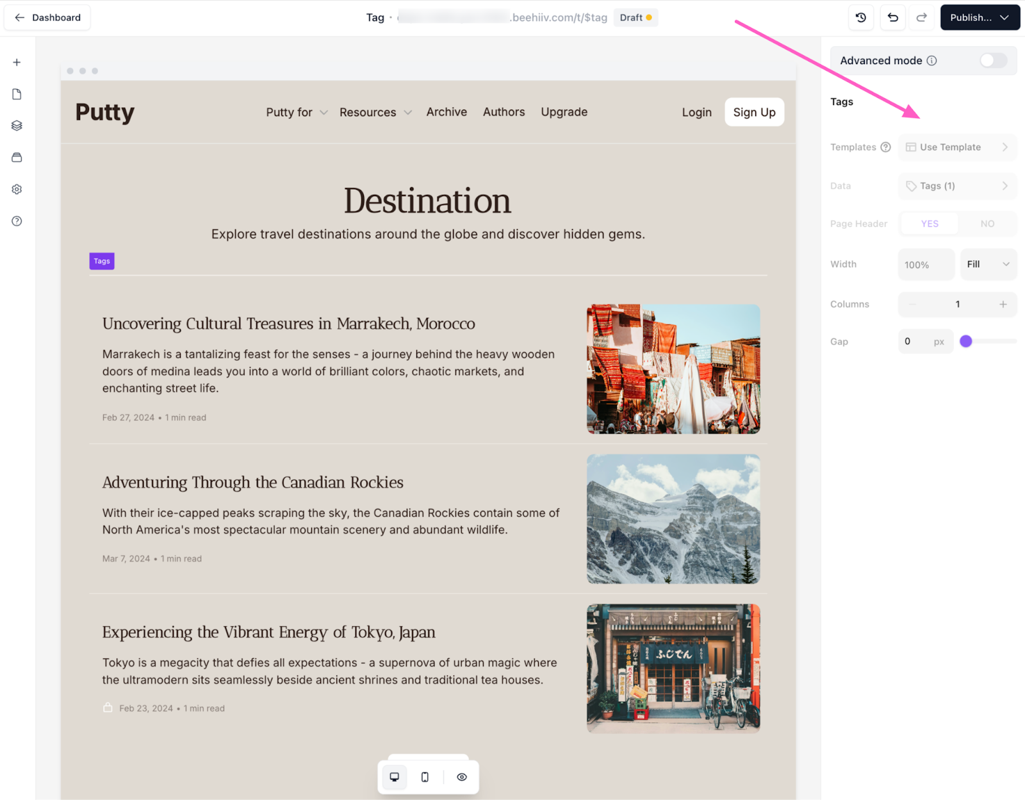Open the settings gear in left sidebar
Screen dimensions: 1025x800
pyautogui.click(x=17, y=189)
